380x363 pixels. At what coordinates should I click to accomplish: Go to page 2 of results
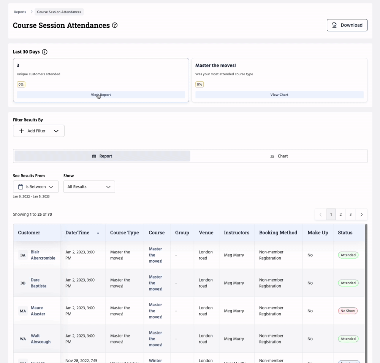click(x=340, y=215)
